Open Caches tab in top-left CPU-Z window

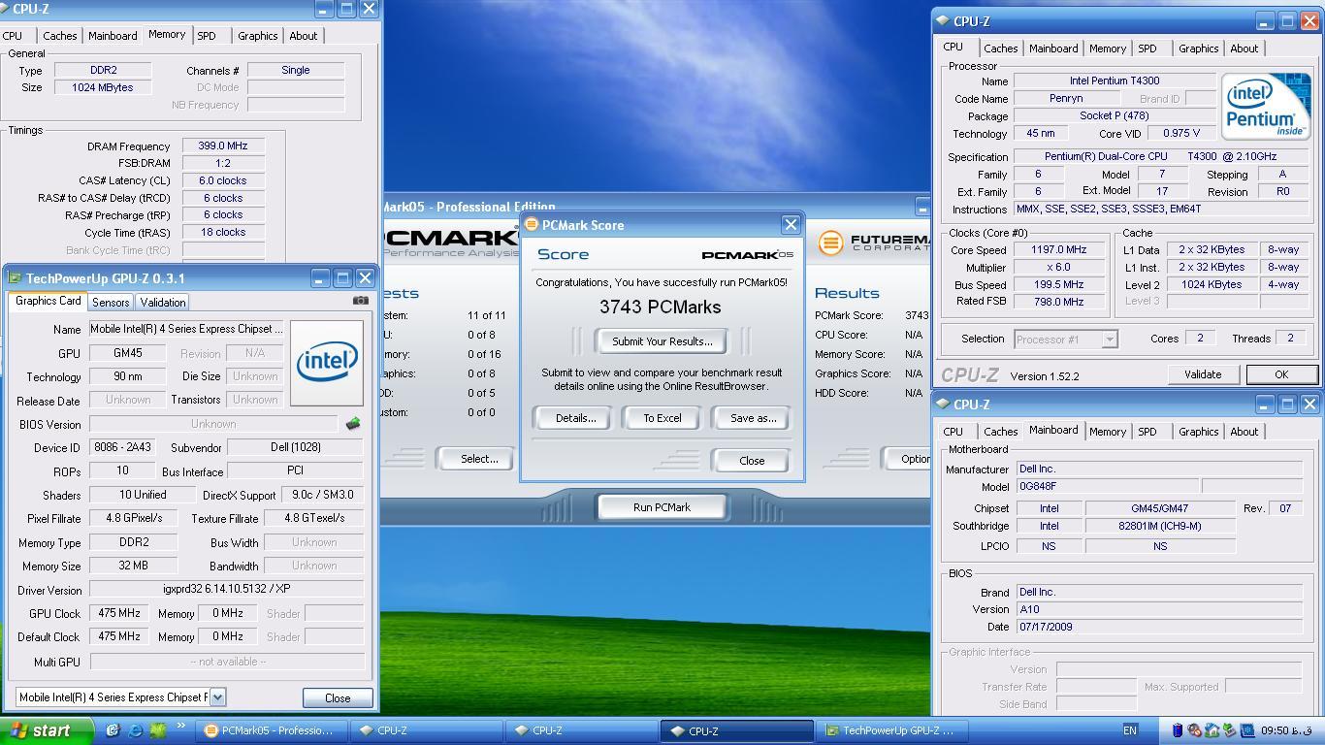tap(59, 36)
